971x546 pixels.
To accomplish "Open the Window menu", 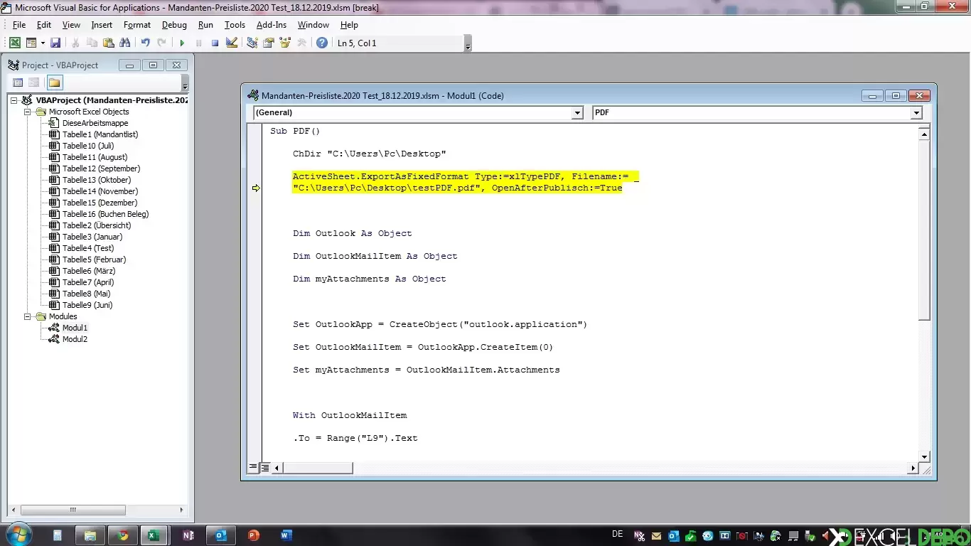I will 313,24.
